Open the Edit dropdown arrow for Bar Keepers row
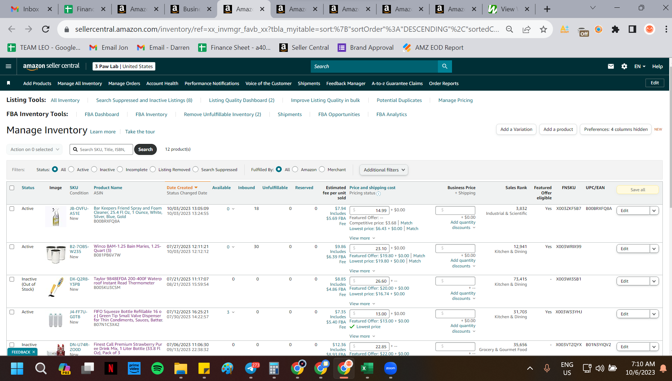The width and height of the screenshot is (672, 381). [654, 211]
